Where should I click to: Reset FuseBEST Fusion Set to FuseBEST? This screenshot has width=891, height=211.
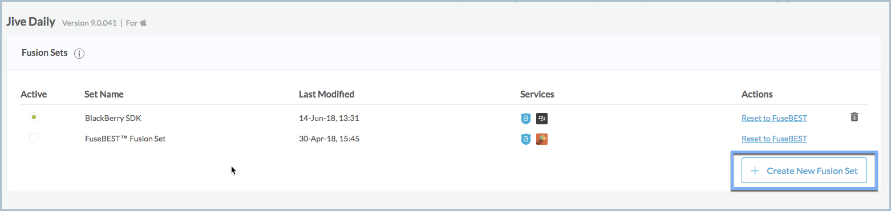pyautogui.click(x=774, y=139)
